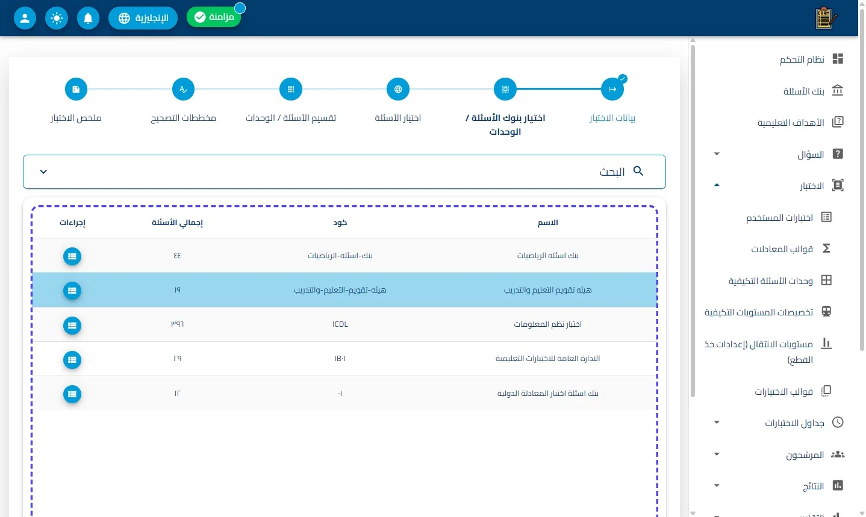The width and height of the screenshot is (866, 517).
Task: Select the اختيار بنوك الأسئلة step circle
Action: pos(505,89)
